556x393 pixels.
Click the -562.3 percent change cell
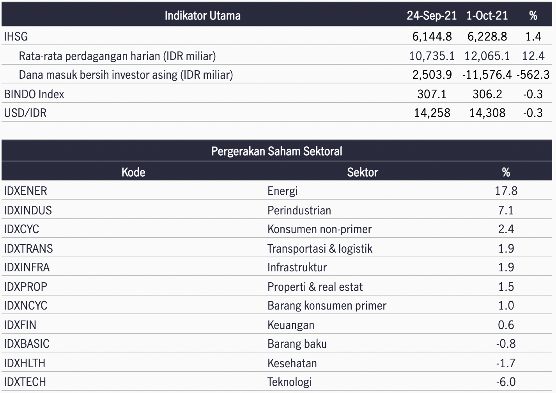[533, 75]
